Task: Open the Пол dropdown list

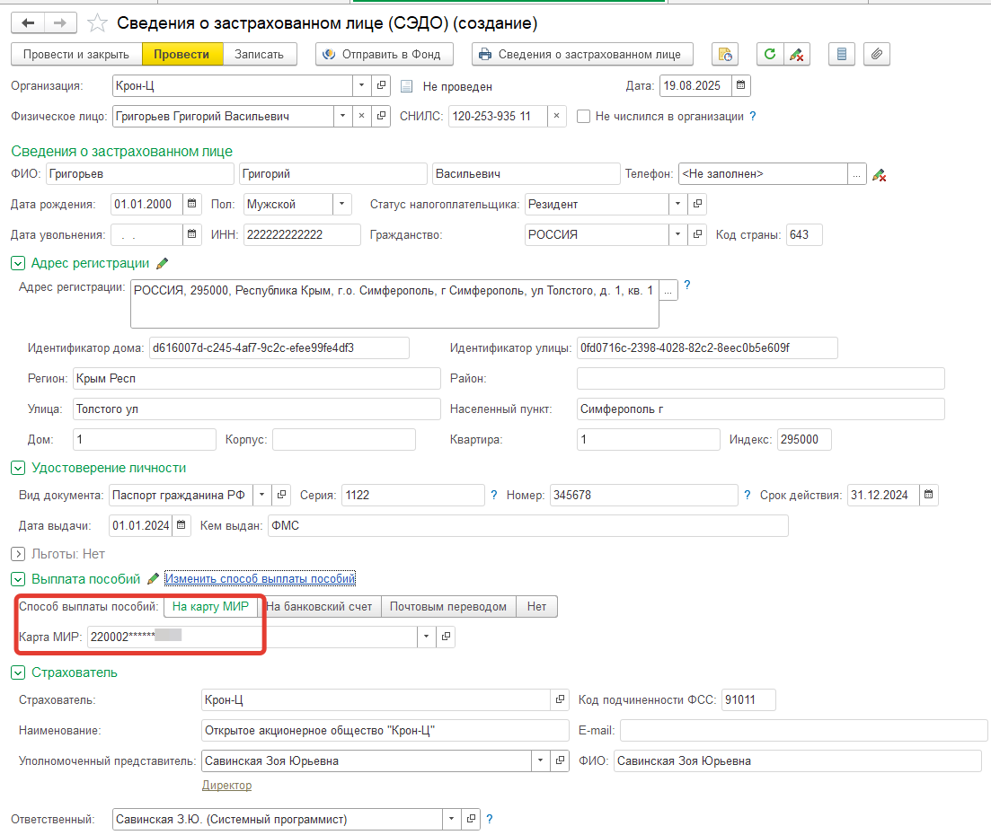Action: pos(342,204)
